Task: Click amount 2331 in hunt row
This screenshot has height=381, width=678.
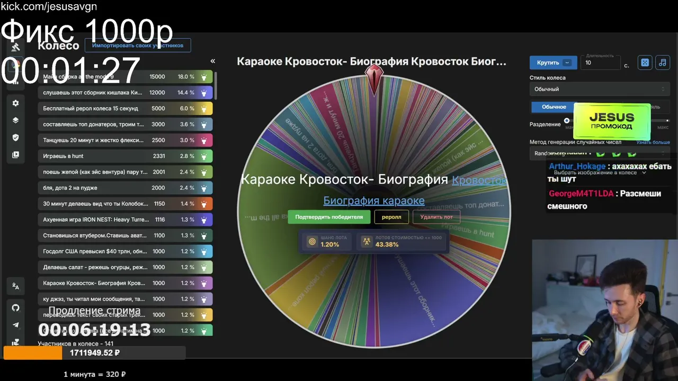Action: tap(159, 156)
